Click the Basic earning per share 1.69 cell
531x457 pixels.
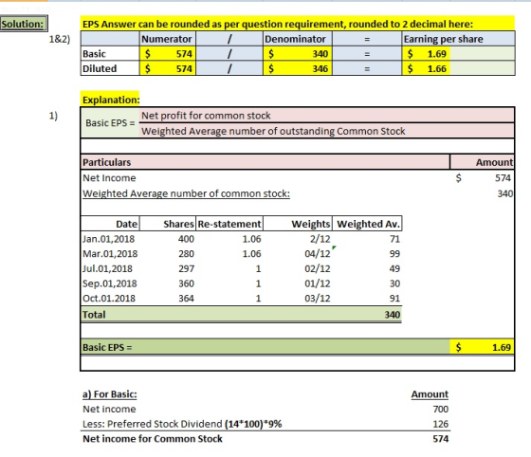(x=426, y=54)
